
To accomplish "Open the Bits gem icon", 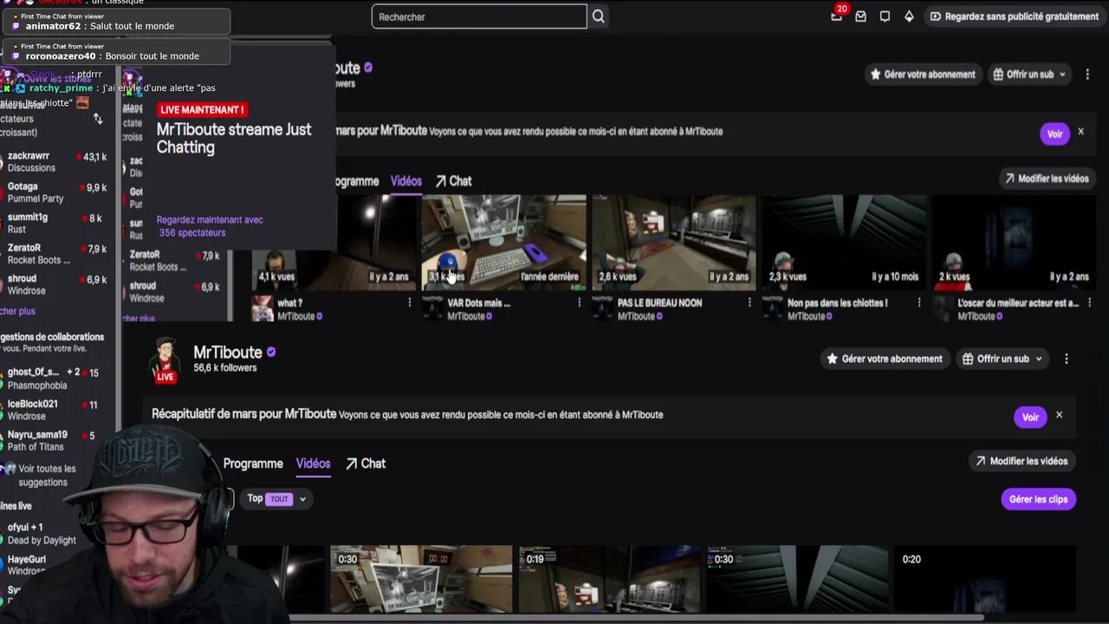I will 909,16.
